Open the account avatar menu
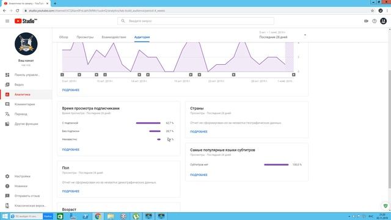Screen dimensions: 391x220 (x=383, y=21)
